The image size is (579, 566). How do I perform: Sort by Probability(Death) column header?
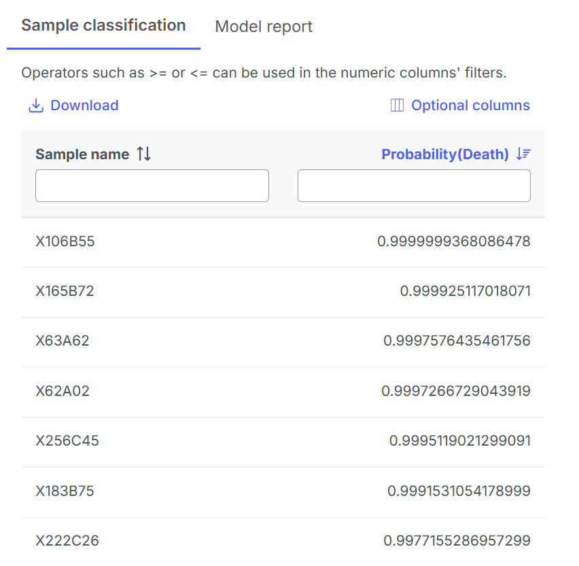(x=445, y=154)
